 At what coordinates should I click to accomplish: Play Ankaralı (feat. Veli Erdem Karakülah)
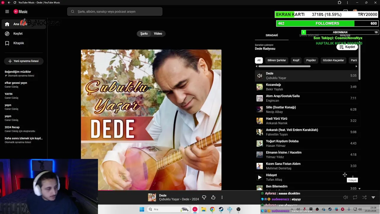(x=306, y=132)
